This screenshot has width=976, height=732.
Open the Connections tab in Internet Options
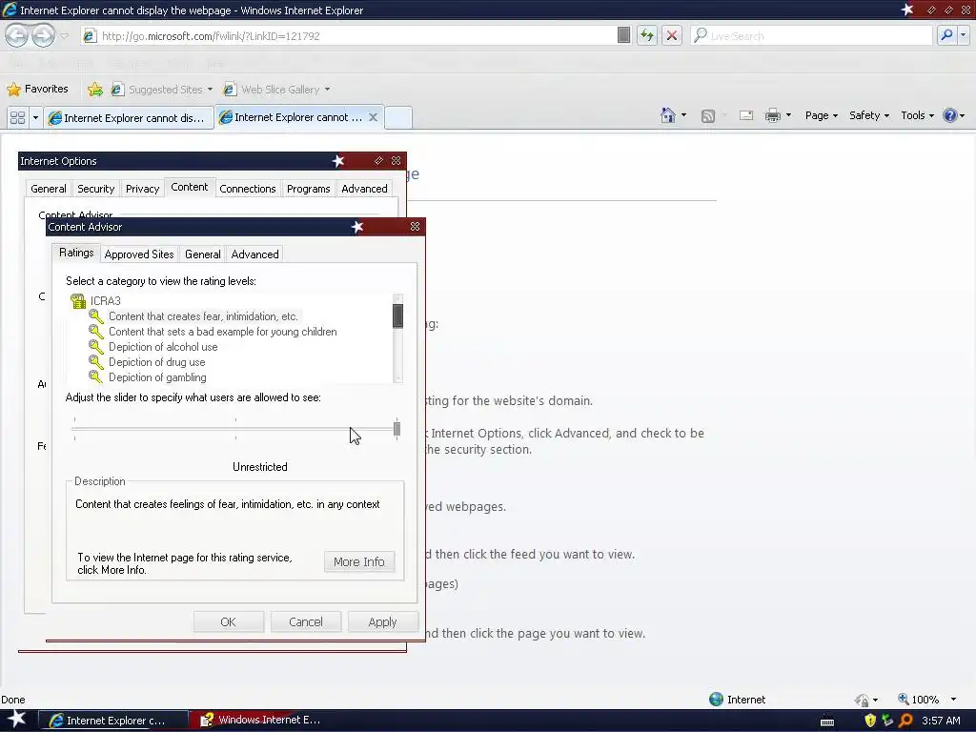(247, 189)
